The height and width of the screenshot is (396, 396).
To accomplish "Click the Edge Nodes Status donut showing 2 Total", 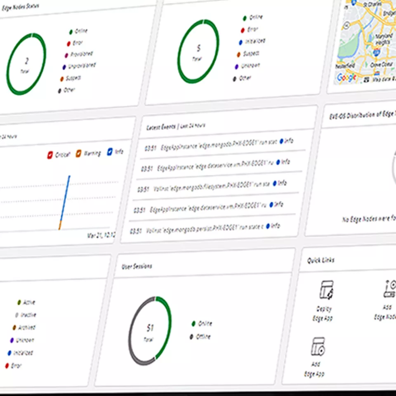I will tap(26, 64).
